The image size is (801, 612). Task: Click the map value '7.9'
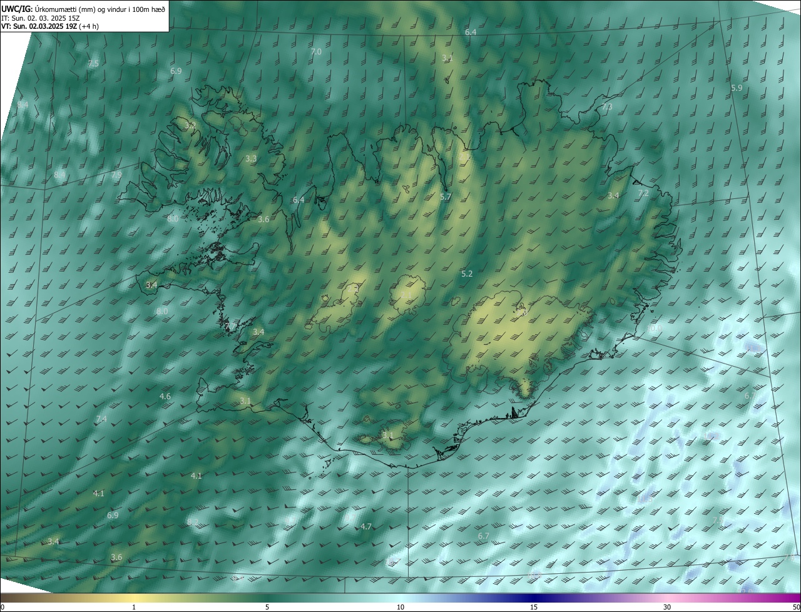click(x=116, y=175)
